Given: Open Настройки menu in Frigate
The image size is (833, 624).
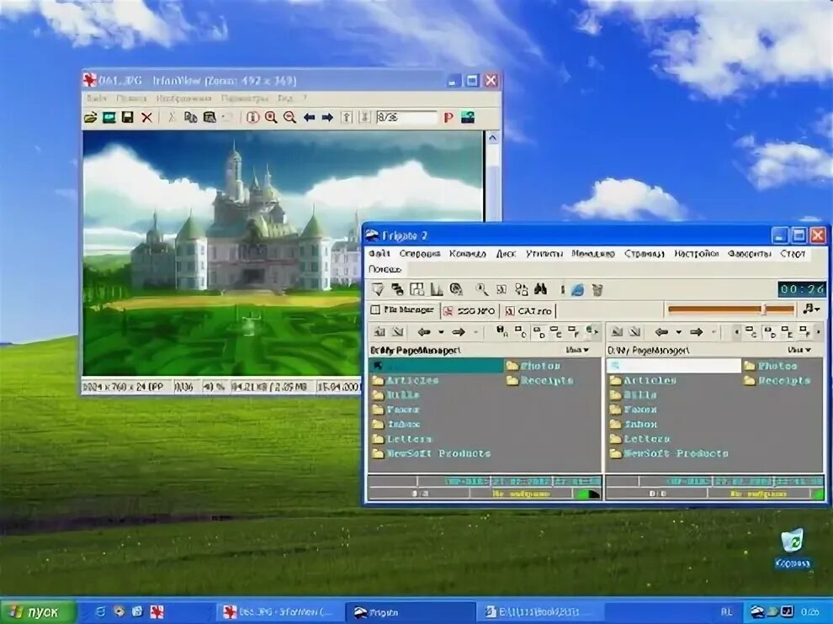Looking at the screenshot, I should click(697, 254).
